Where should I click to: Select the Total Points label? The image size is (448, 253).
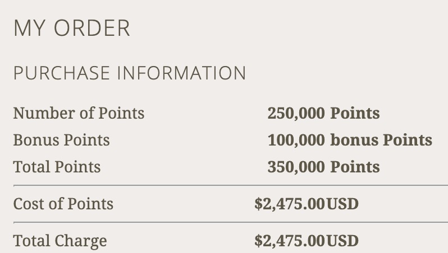(57, 167)
